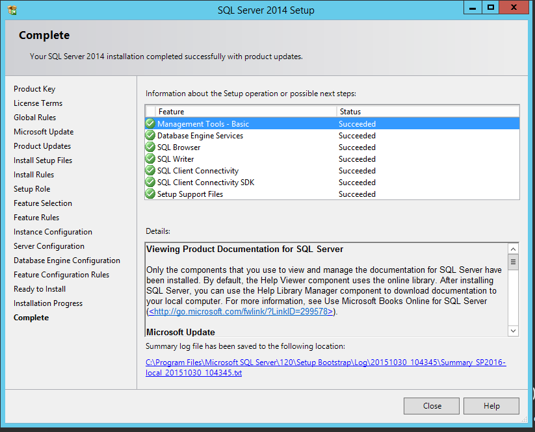535x432 pixels.
Task: Open Help for the setup wizard
Action: click(491, 406)
